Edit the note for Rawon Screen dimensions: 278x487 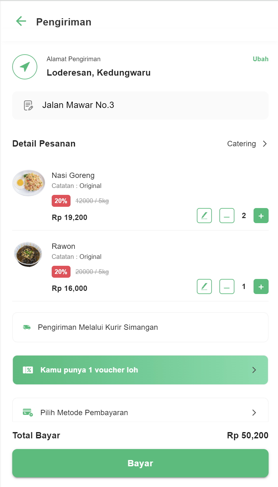[204, 286]
